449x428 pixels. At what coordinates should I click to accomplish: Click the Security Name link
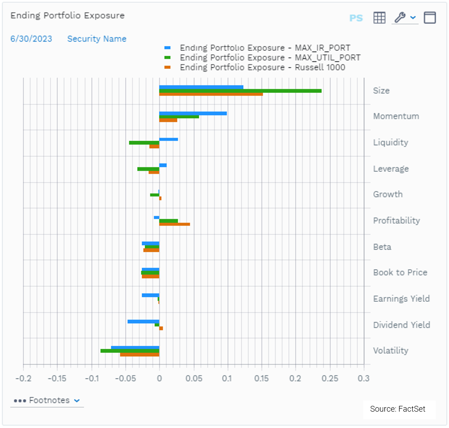[97, 39]
